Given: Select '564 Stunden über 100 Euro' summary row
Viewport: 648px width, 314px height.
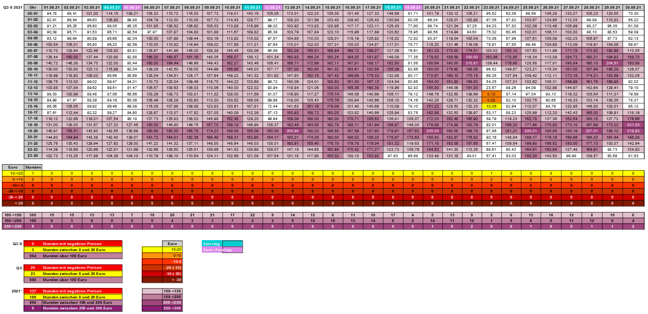Looking at the screenshot, I should (73, 256).
